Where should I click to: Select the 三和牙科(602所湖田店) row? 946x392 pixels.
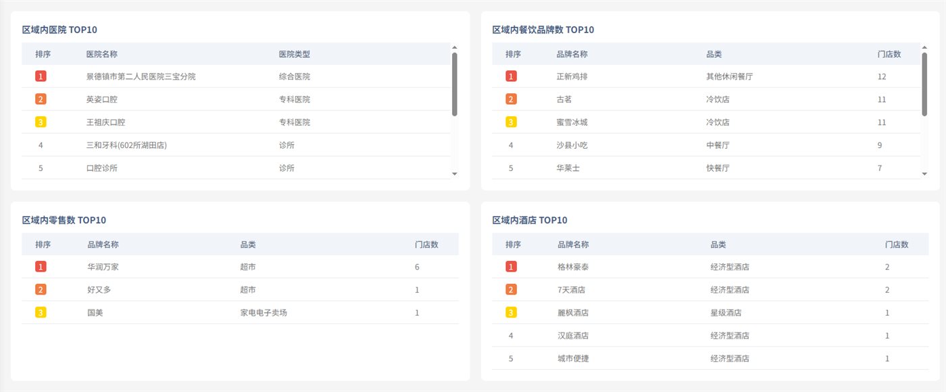236,145
